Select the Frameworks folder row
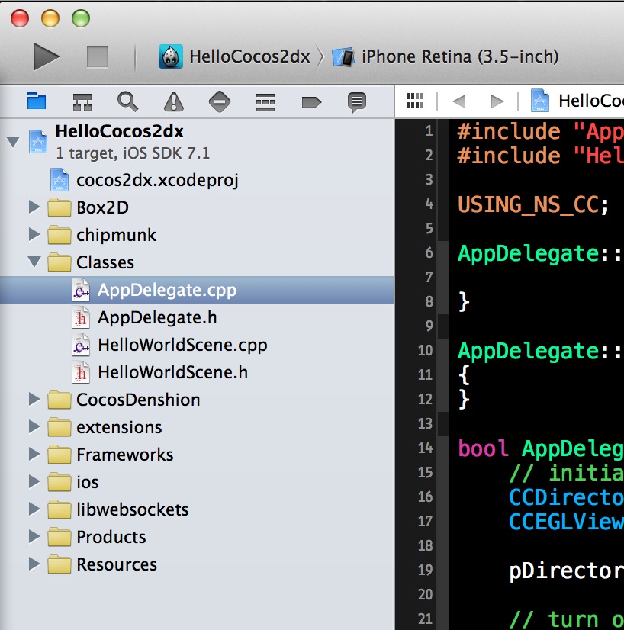The height and width of the screenshot is (630, 624). pos(197,454)
